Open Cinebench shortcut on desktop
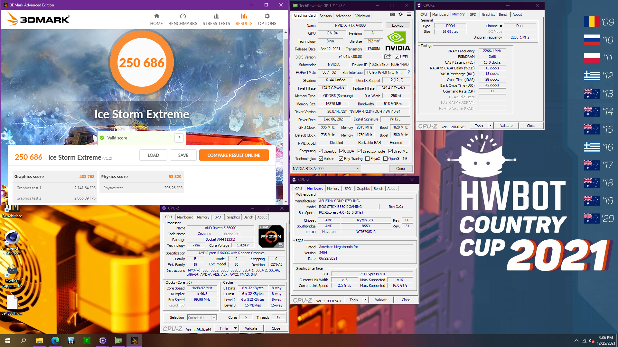Viewport: 618px width, 347px height. pos(12,243)
